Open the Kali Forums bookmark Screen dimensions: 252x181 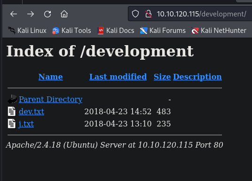point(163,31)
